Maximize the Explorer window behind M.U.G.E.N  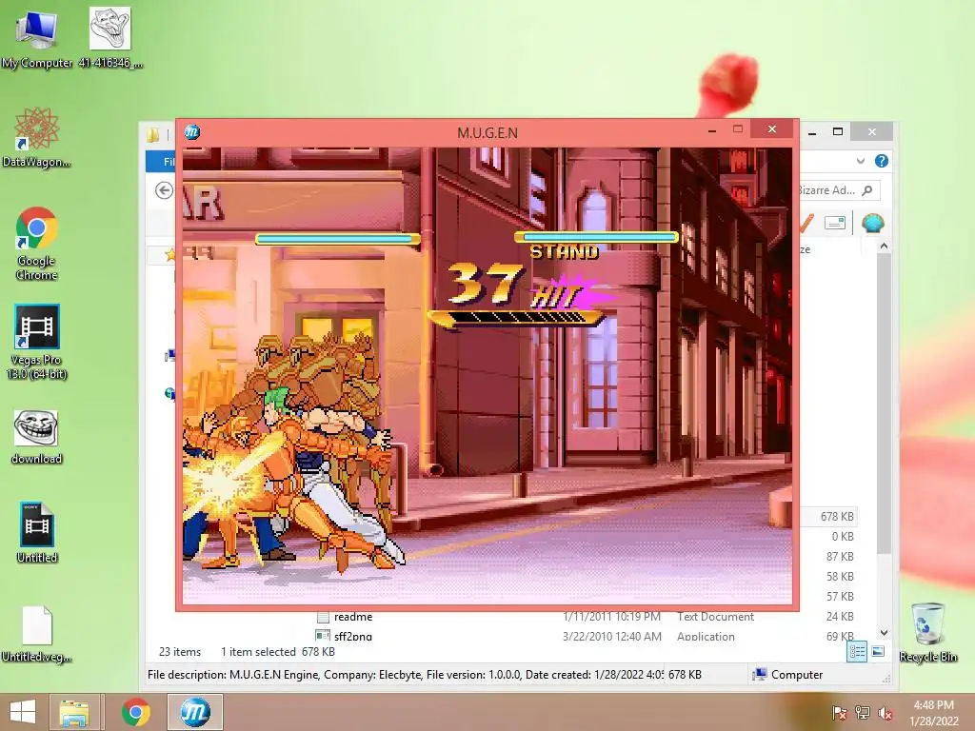838,131
